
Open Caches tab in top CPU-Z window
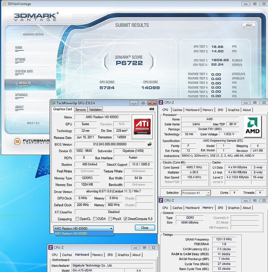[x=177, y=110]
